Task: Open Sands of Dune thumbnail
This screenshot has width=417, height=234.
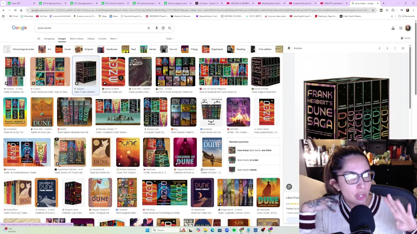Action: click(42, 112)
